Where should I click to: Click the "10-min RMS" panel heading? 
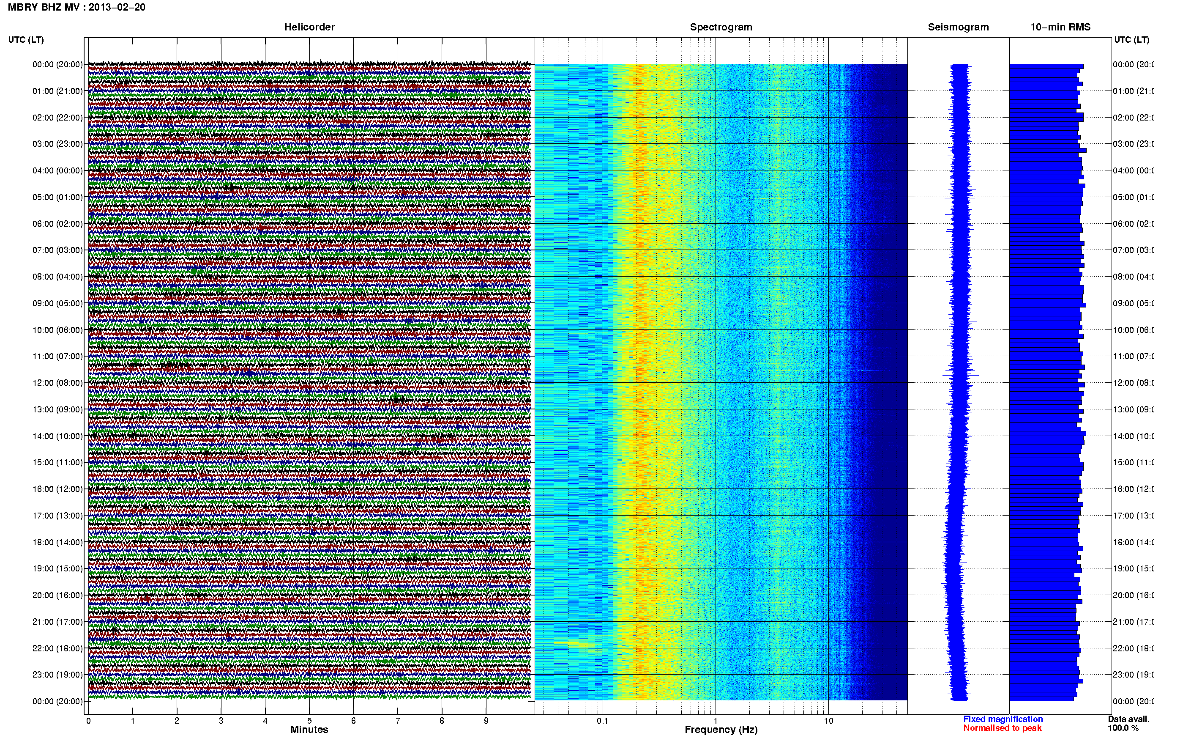pos(1060,27)
